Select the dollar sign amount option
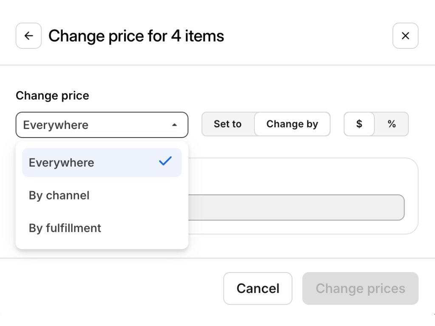This screenshot has width=435, height=326. pos(359,124)
